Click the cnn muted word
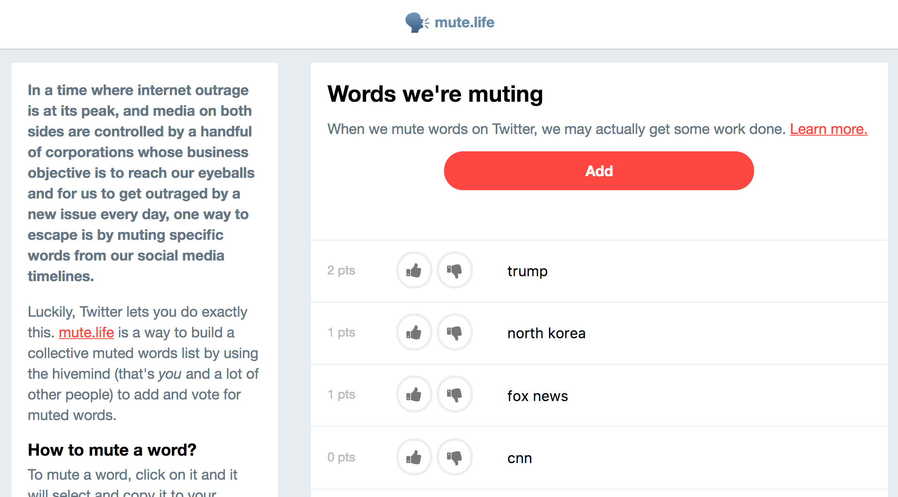Viewport: 898px width, 497px height. point(519,458)
